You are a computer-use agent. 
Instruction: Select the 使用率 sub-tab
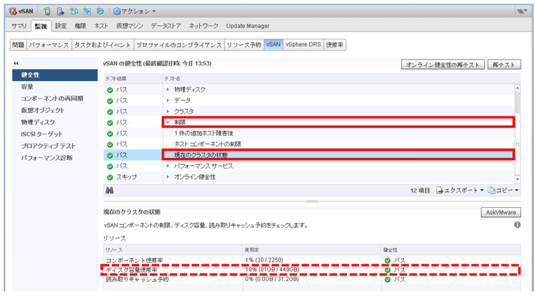tap(335, 45)
